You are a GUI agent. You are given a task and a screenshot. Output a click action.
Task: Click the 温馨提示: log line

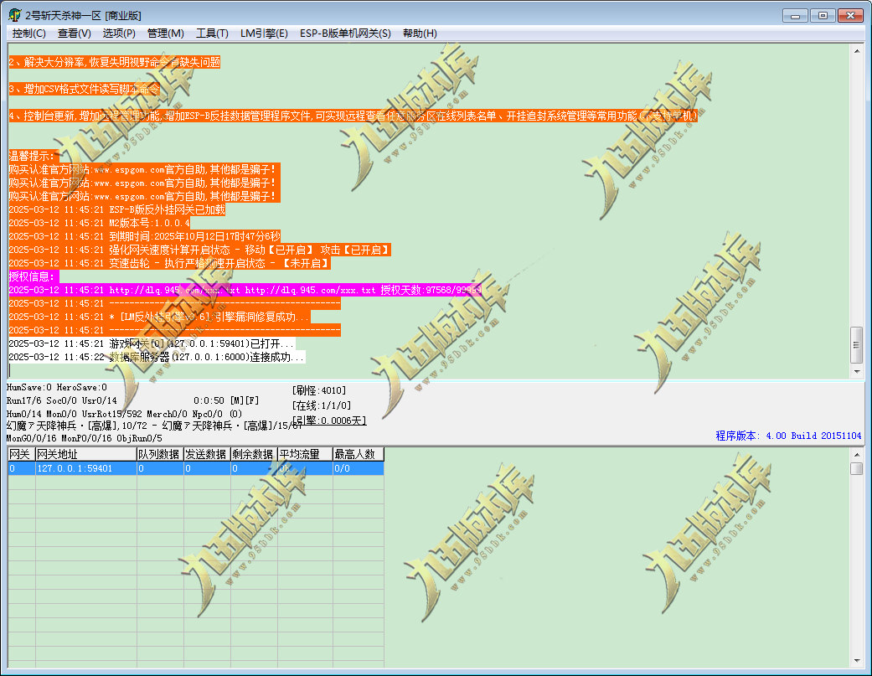[33, 156]
